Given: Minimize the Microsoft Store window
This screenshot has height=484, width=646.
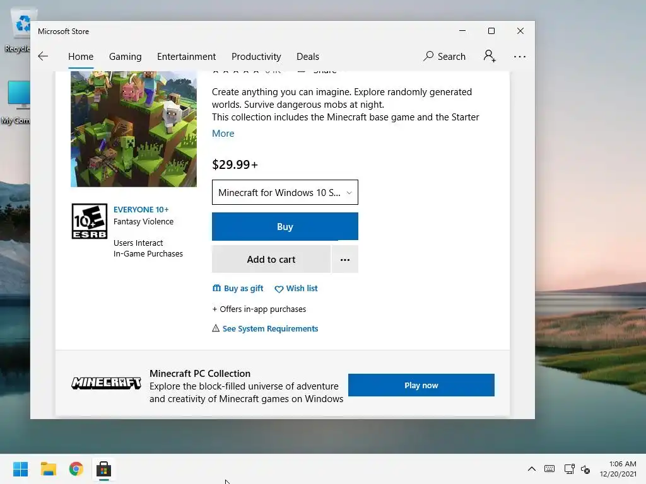Looking at the screenshot, I should point(462,31).
